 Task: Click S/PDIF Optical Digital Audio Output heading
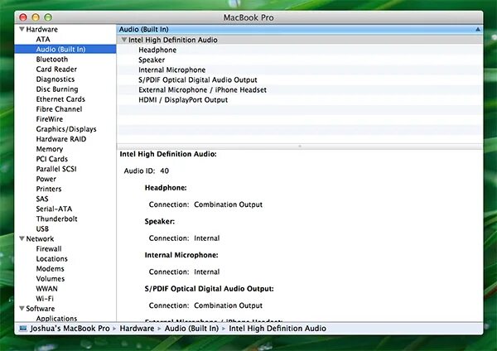click(x=210, y=289)
